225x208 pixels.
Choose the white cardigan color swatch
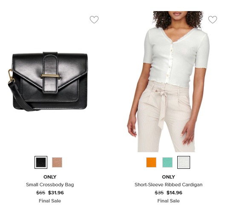click(184, 162)
